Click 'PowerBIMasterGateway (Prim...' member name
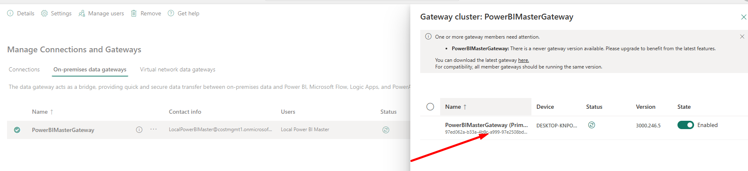 point(486,125)
